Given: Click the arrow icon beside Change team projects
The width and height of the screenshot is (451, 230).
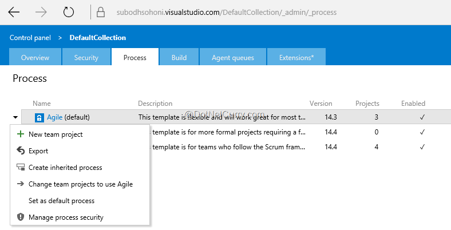Looking at the screenshot, I should 21,184.
